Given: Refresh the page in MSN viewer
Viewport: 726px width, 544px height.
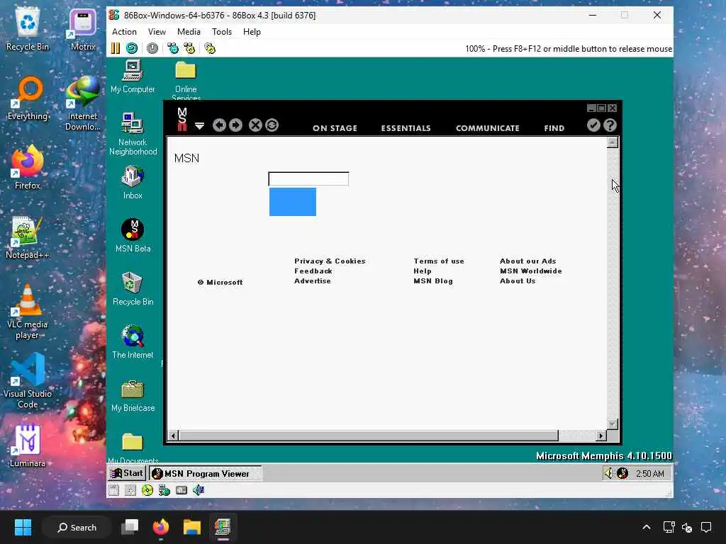Looking at the screenshot, I should [x=272, y=125].
